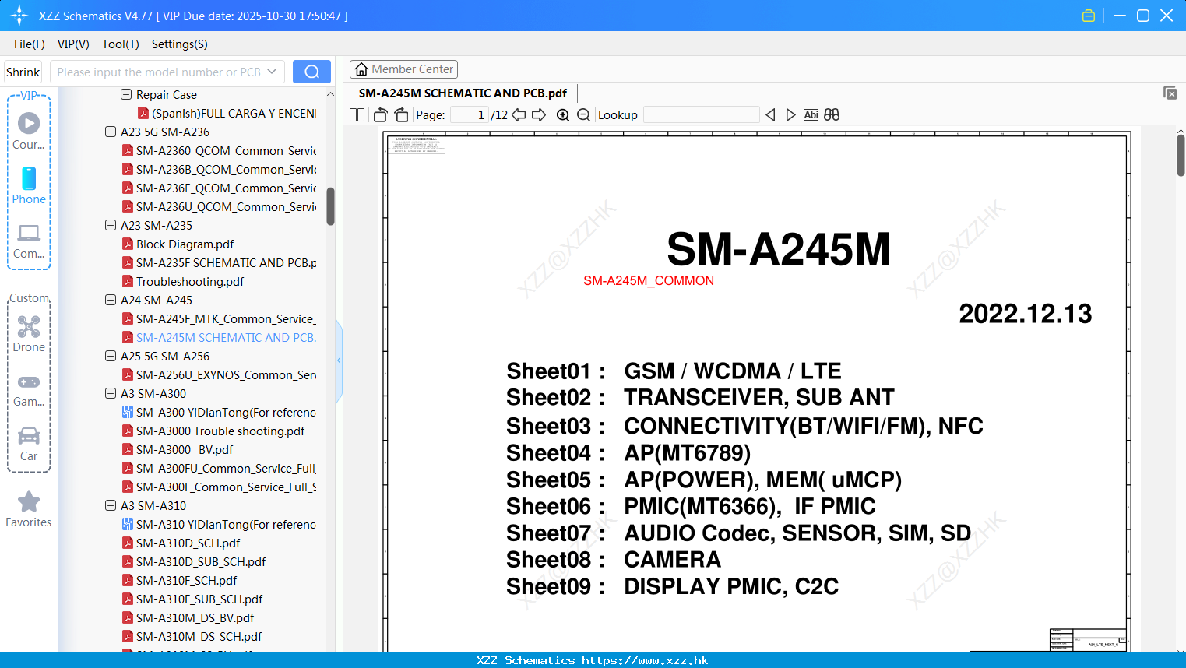This screenshot has height=668, width=1186.
Task: Select the Phone category icon
Action: coord(29,186)
